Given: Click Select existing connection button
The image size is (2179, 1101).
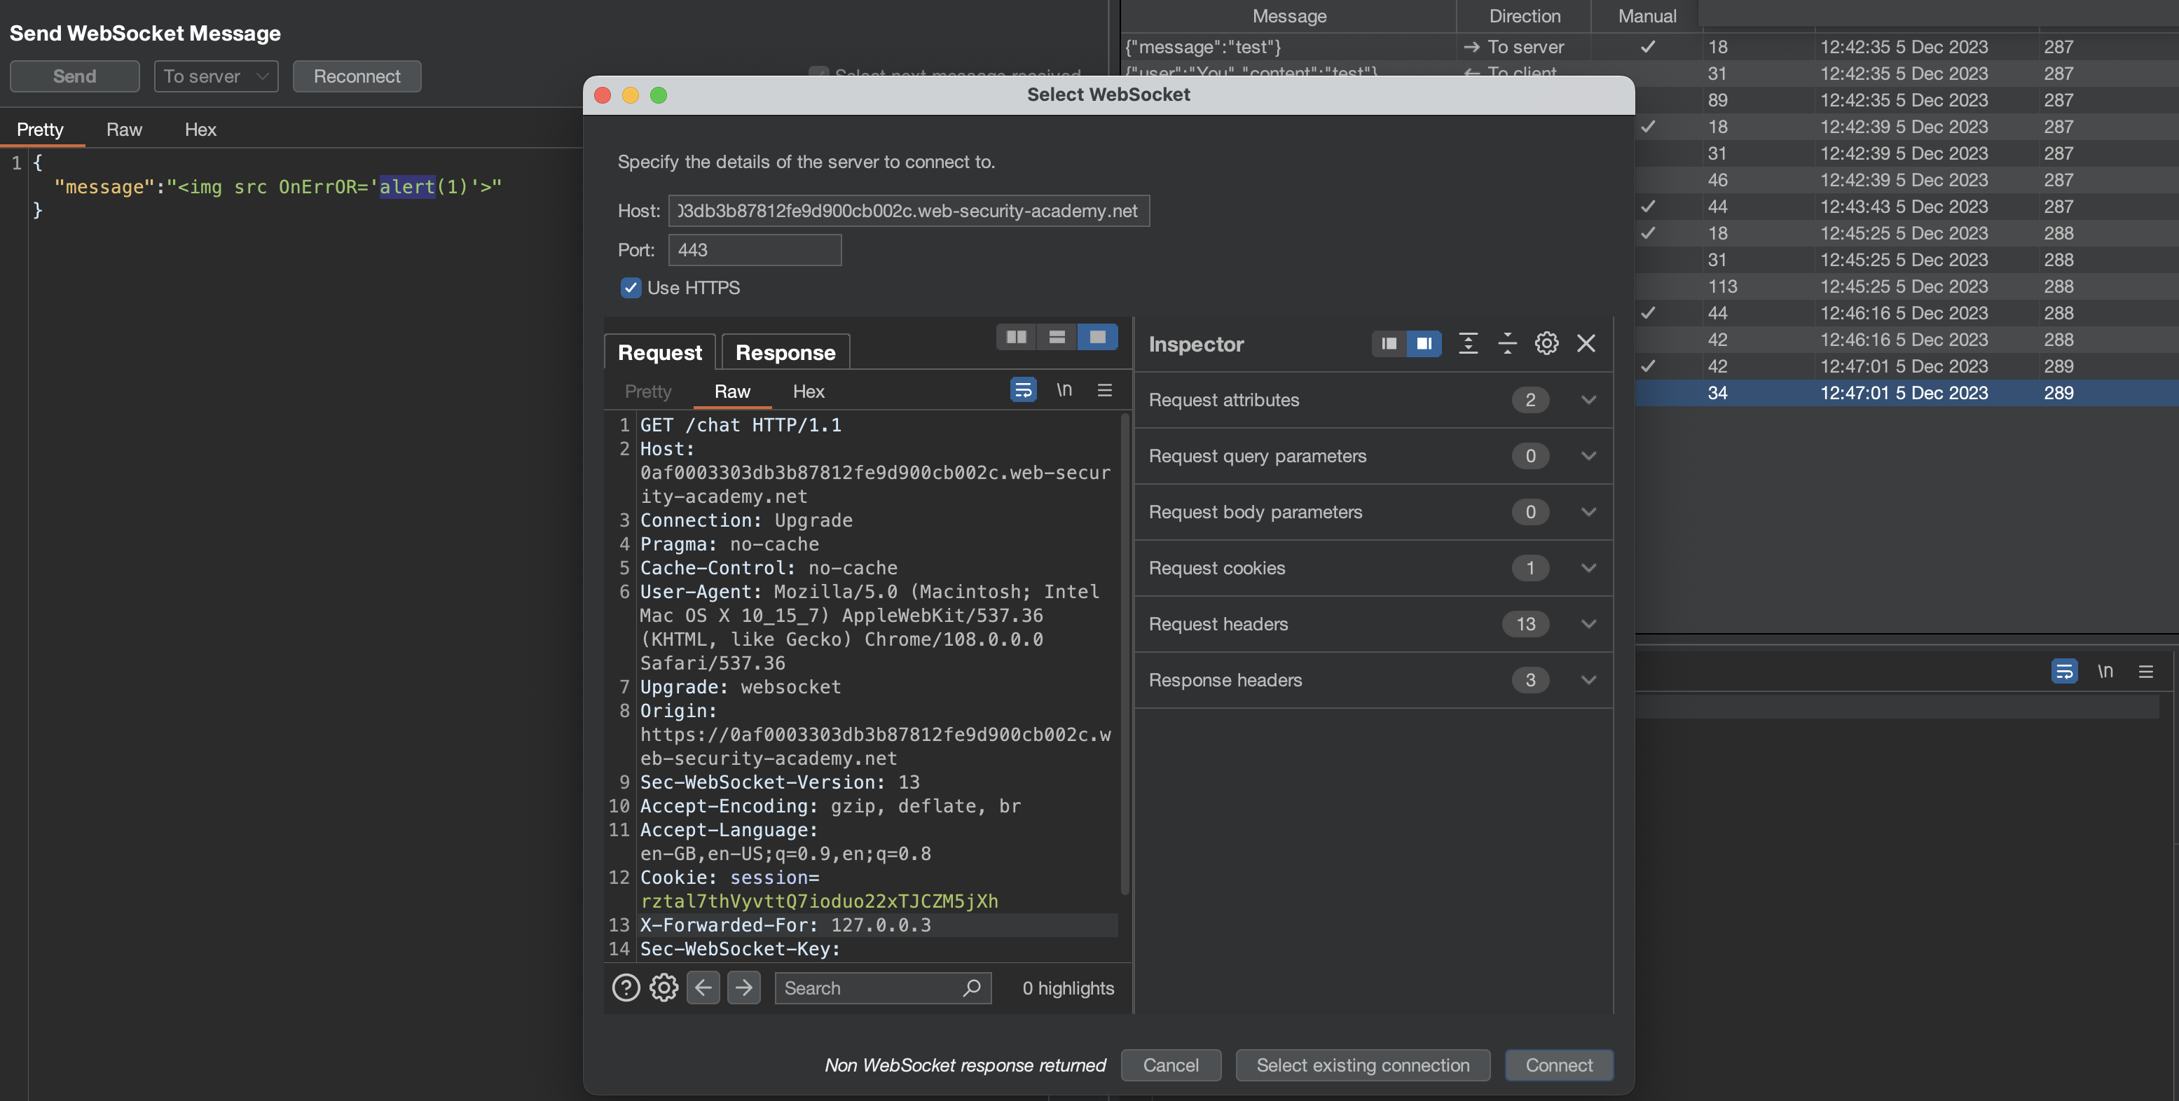Looking at the screenshot, I should click(x=1363, y=1065).
